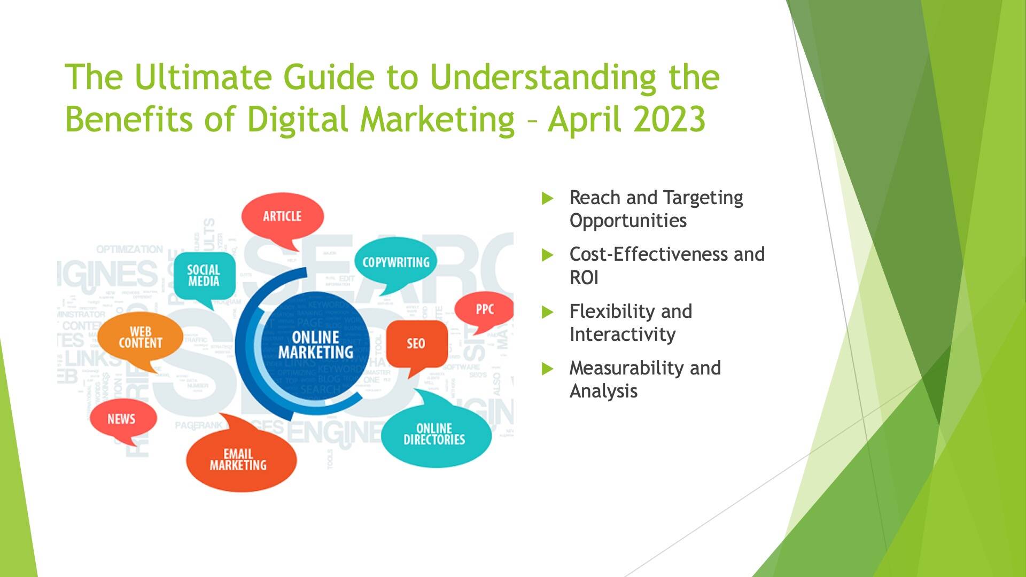This screenshot has height=577, width=1026.
Task: Click the red NEWS bubble
Action: point(122,420)
